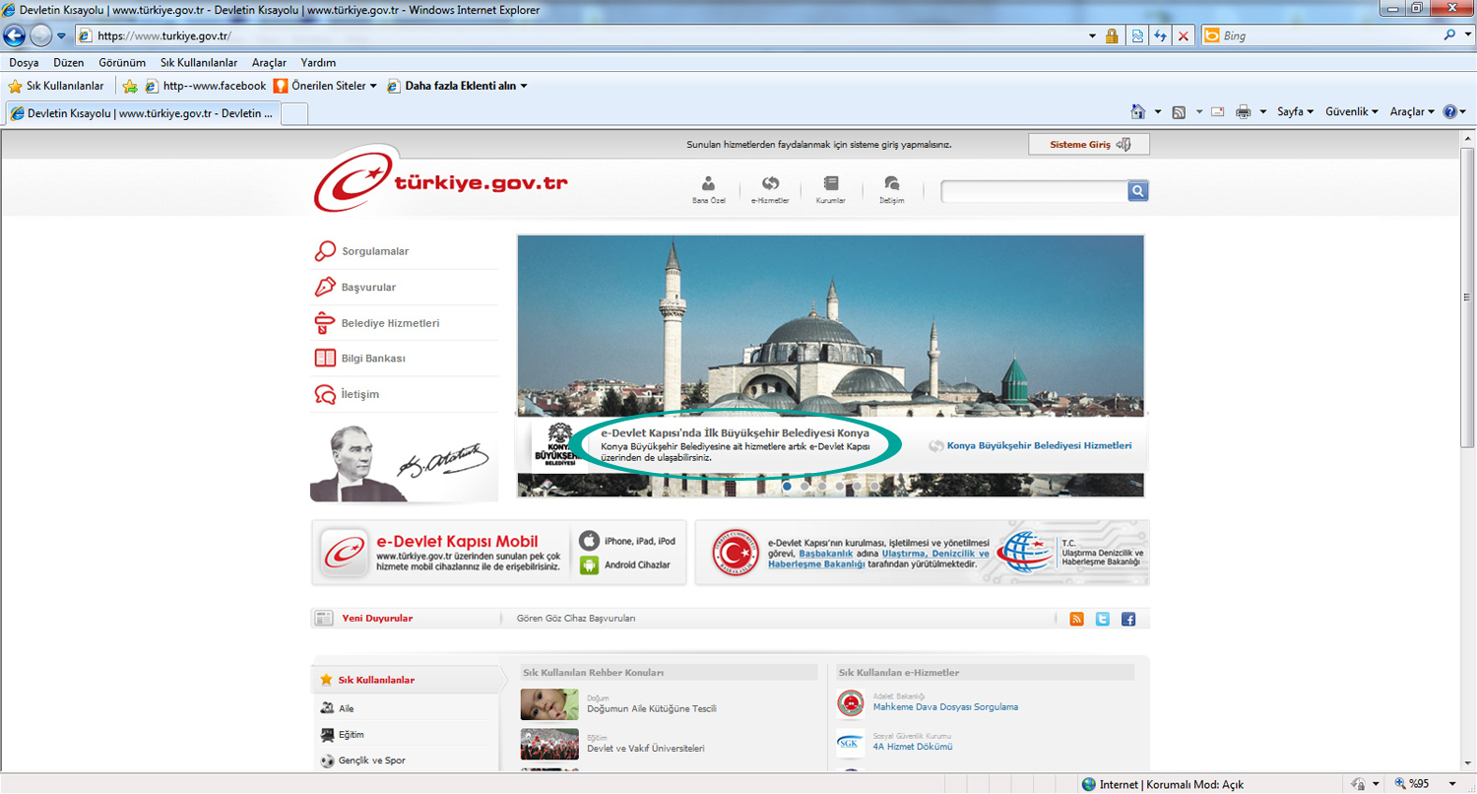Click the Sisteme Giriş button

pyautogui.click(x=1089, y=145)
